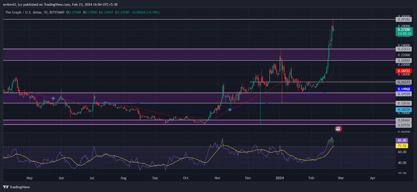Select the 0.12016 price level label
Screen dimensions: 417x192
(404, 103)
